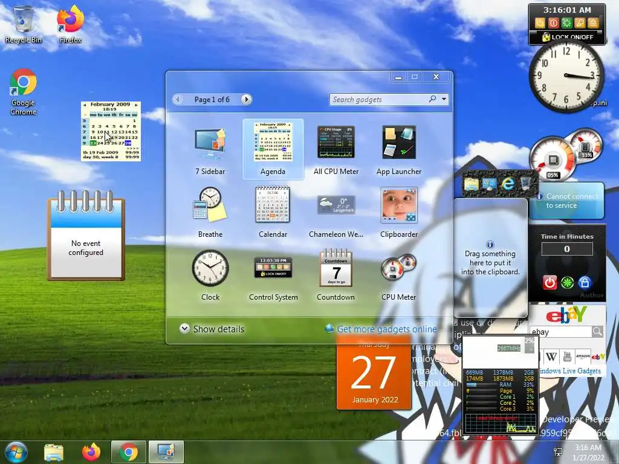Click the magnifier icon in Search gadgets
Image resolution: width=619 pixels, height=464 pixels.
[433, 99]
